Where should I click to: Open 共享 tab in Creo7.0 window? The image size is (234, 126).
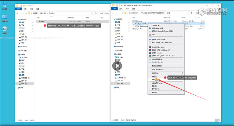[x=31, y=9]
